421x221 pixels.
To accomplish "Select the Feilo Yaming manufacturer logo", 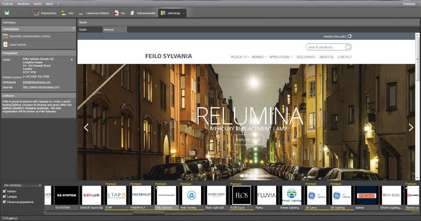I will pos(191,195).
